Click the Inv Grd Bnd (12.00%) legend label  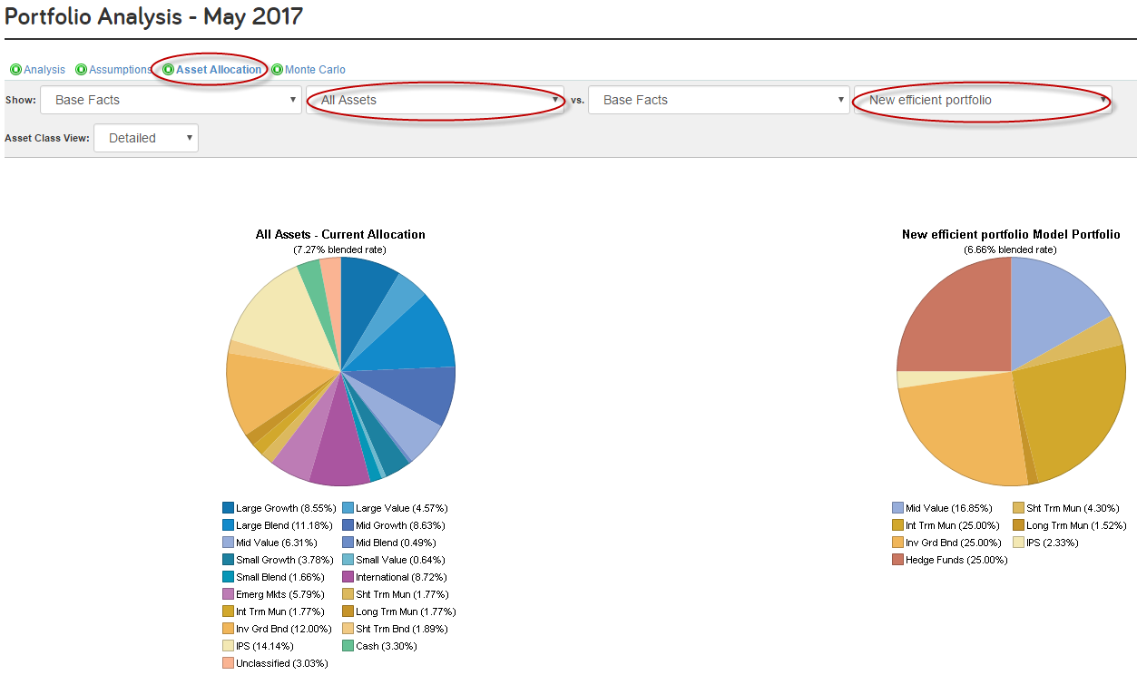285,629
